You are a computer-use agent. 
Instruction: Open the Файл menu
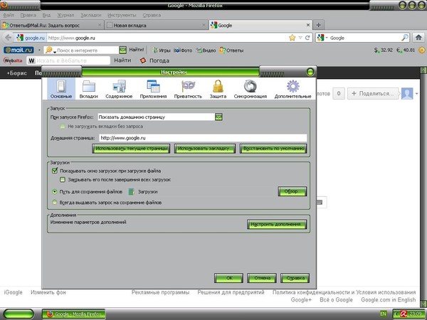[x=9, y=15]
